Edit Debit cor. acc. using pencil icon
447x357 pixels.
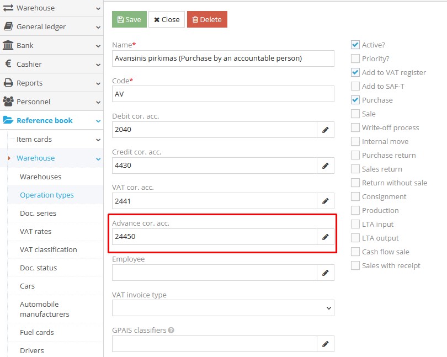click(326, 129)
